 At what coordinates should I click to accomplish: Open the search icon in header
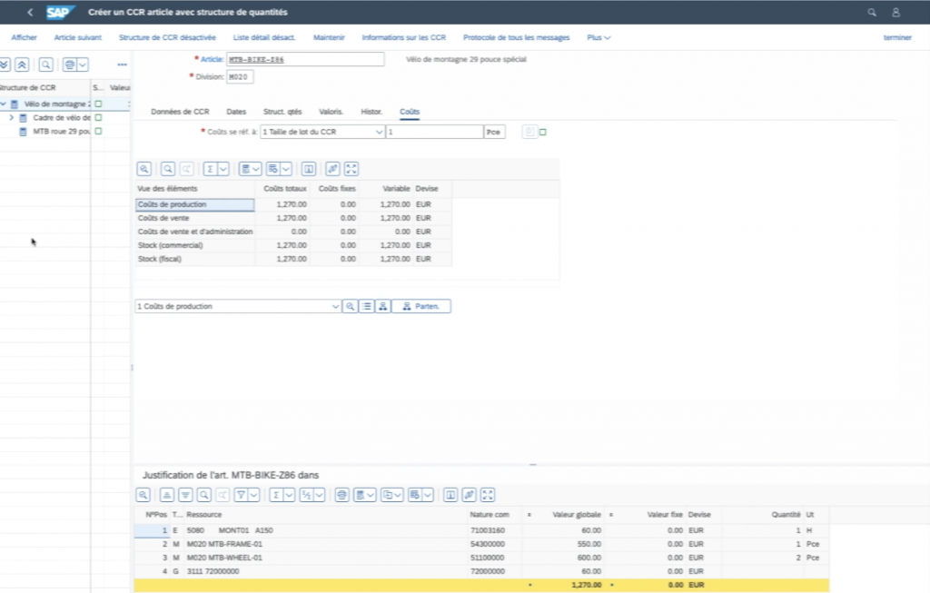pyautogui.click(x=872, y=13)
